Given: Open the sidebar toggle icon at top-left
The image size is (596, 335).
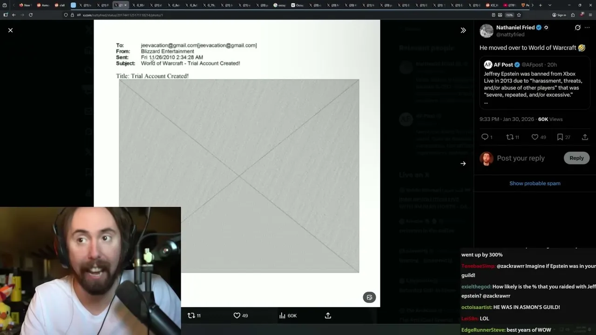Looking at the screenshot, I should click(6, 15).
